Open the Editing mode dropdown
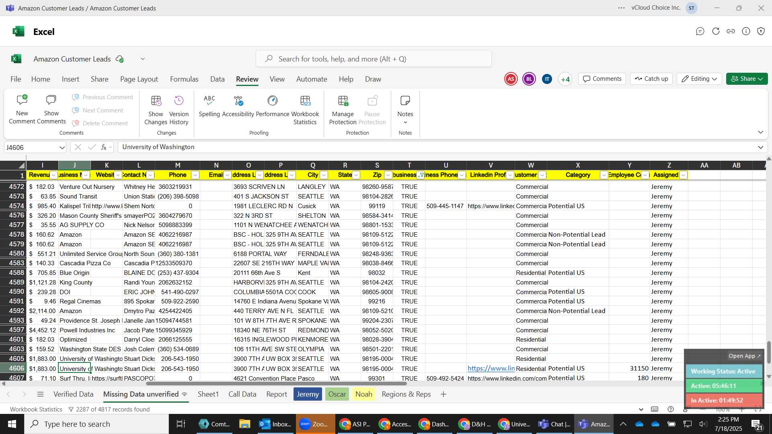772x434 pixels. pyautogui.click(x=699, y=79)
